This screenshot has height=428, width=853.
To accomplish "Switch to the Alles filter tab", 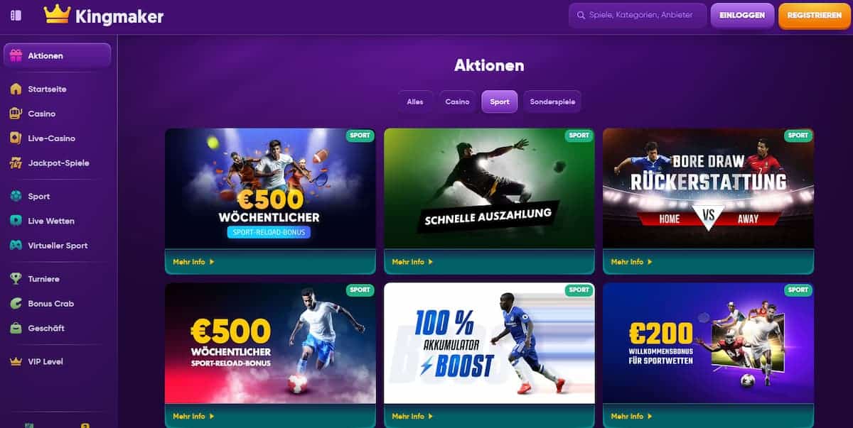I will (415, 101).
